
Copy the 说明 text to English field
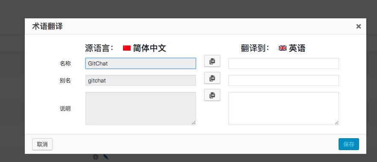(212, 95)
